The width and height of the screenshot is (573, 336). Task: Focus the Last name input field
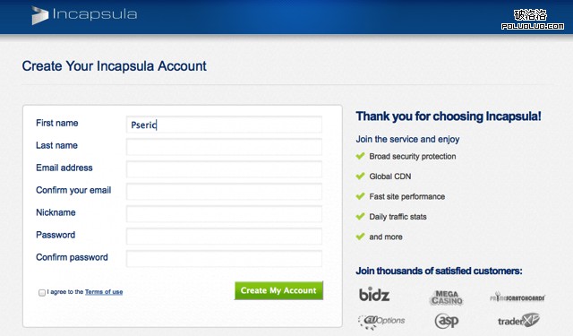pos(224,147)
